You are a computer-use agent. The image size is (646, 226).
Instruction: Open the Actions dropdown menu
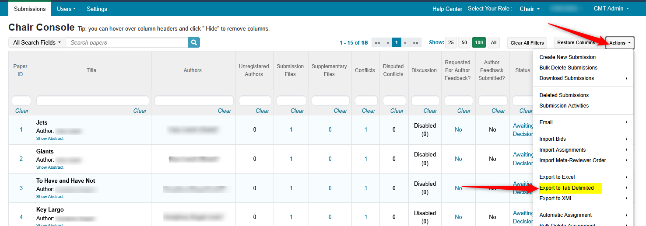click(620, 43)
